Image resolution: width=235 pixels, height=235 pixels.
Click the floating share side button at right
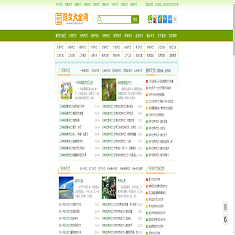[x=225, y=207]
